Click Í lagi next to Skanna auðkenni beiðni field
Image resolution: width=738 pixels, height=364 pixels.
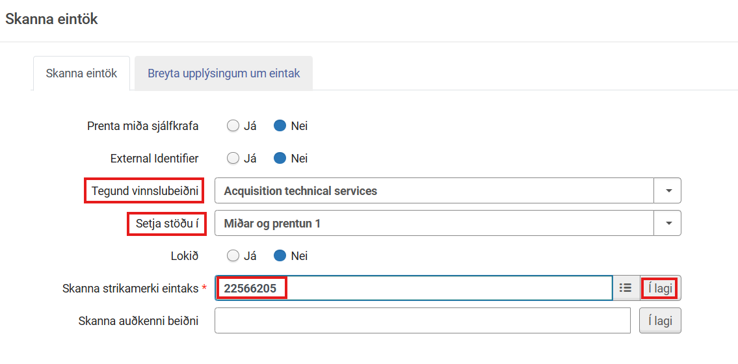660,320
